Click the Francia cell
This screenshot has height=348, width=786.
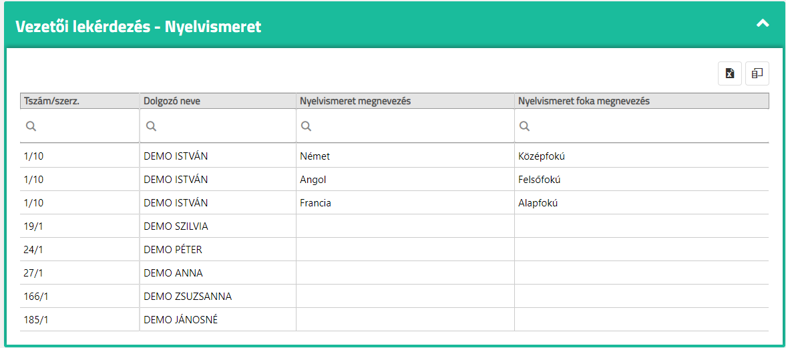tap(316, 203)
